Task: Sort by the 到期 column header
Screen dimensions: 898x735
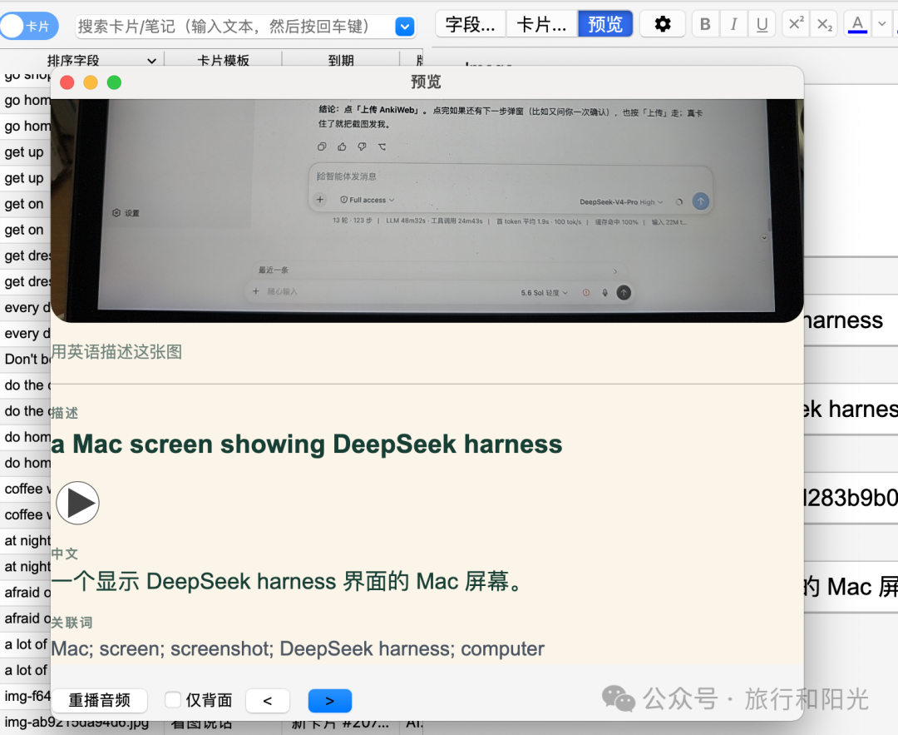Action: point(341,60)
